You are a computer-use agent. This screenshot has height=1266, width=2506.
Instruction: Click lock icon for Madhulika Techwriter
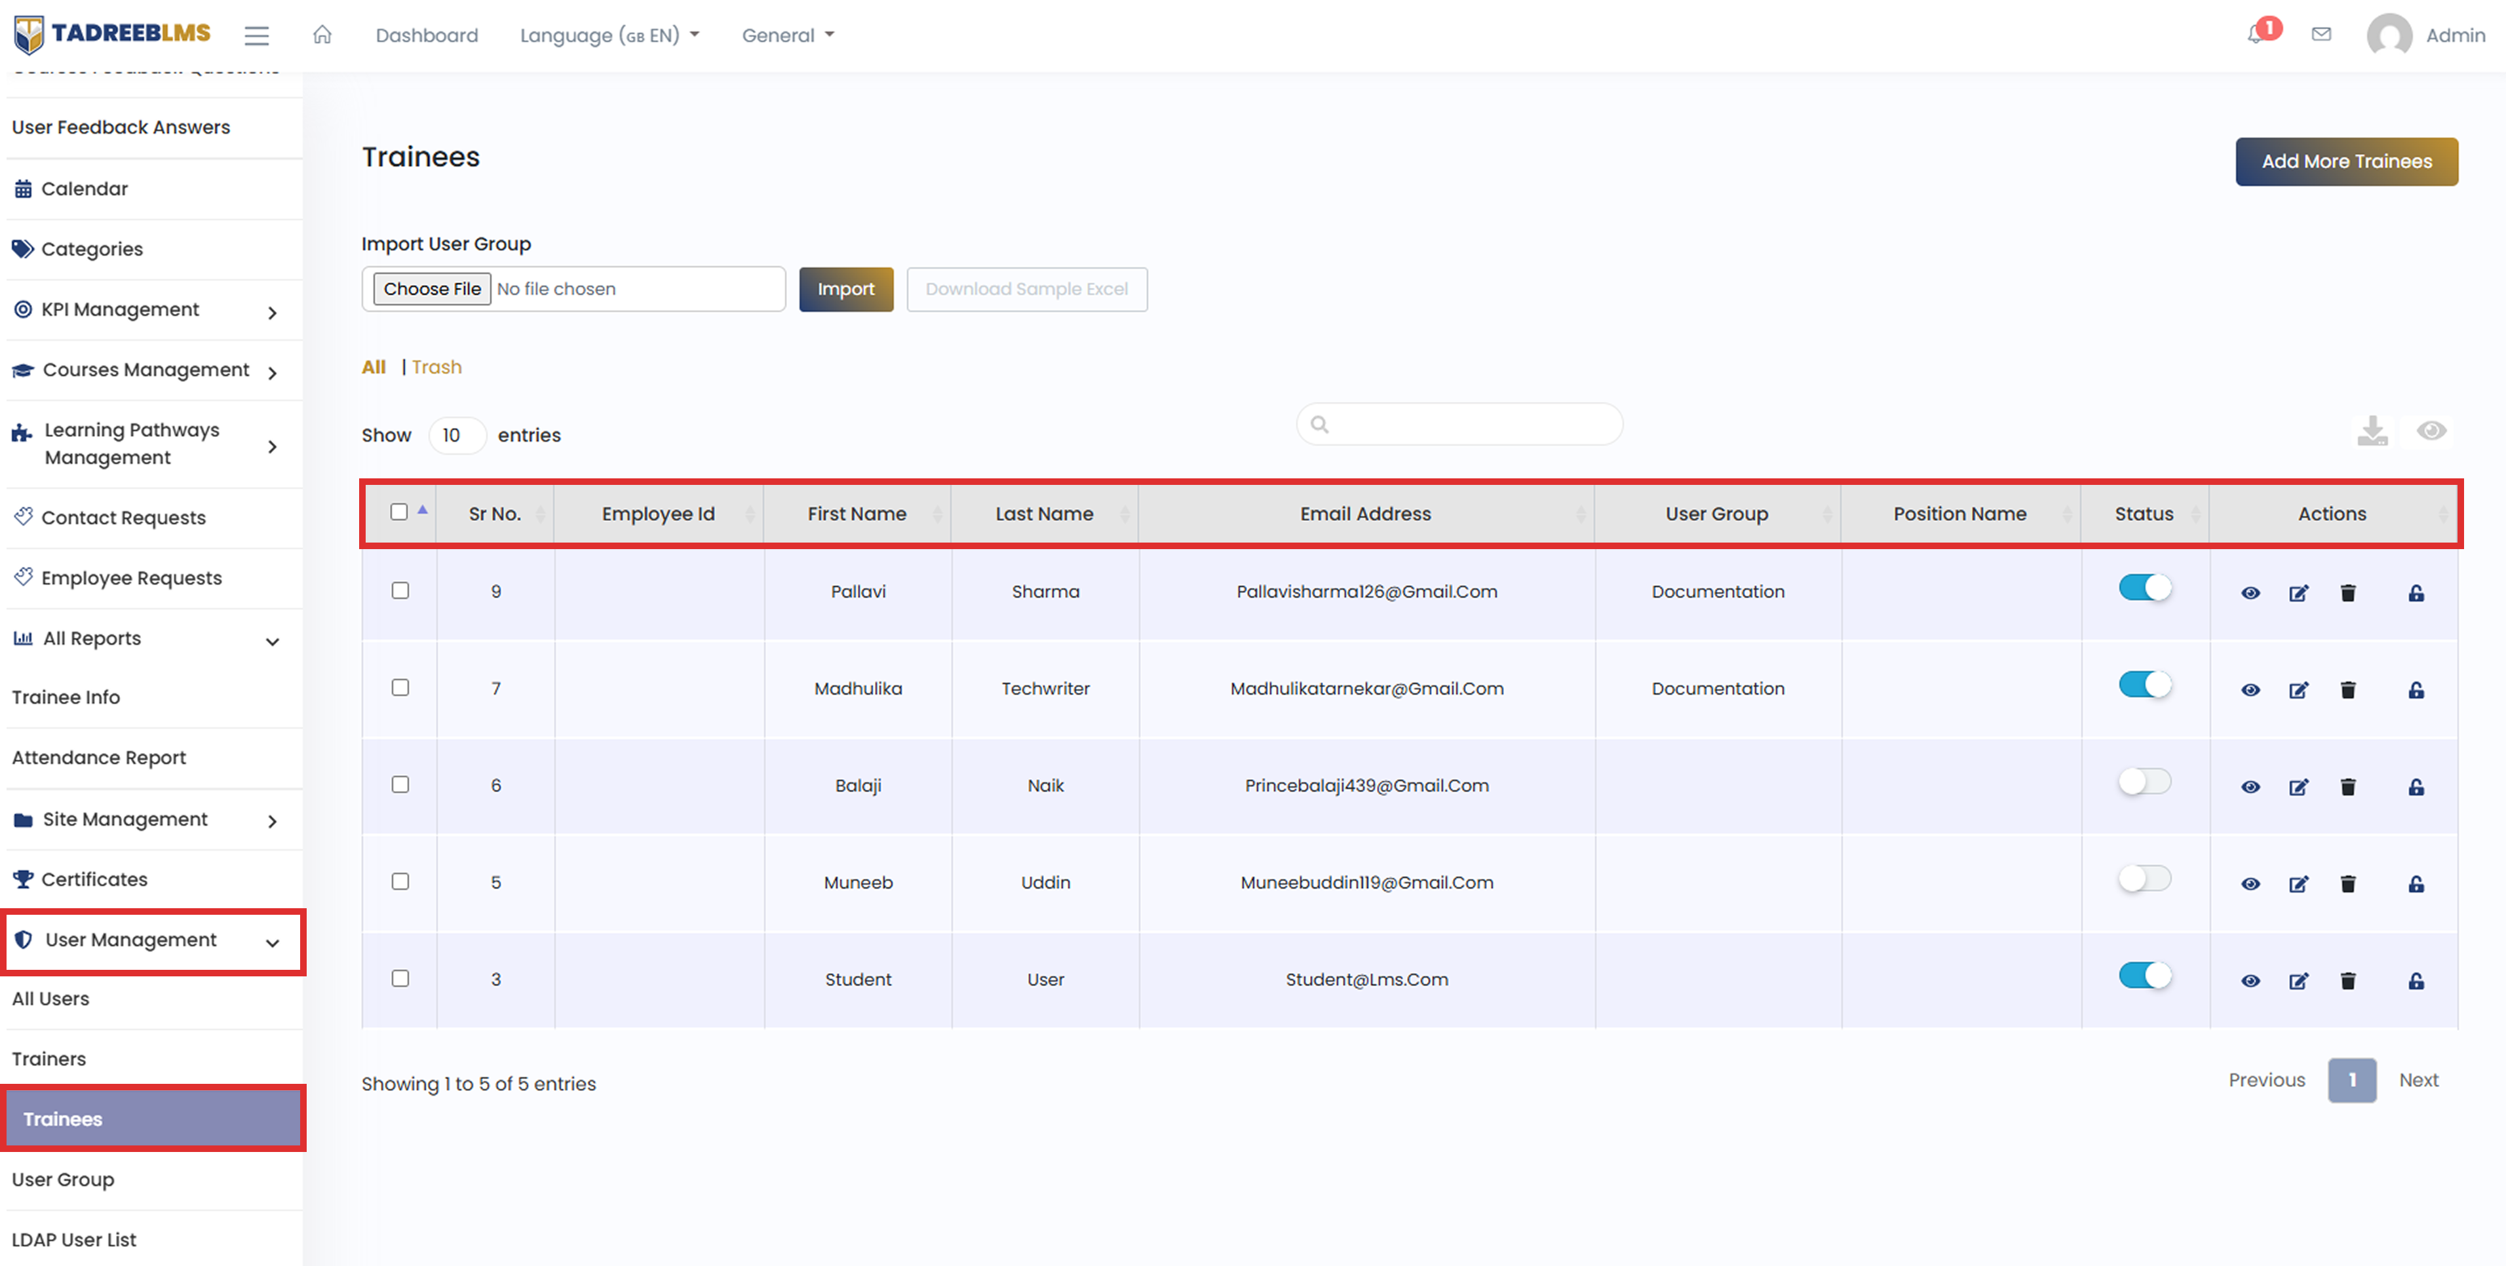[2416, 690]
